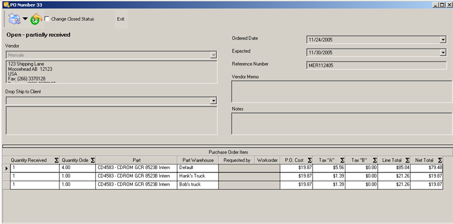Maximize the PO Number 33 window
Viewport: 453px width, 224px height.
[442, 5]
